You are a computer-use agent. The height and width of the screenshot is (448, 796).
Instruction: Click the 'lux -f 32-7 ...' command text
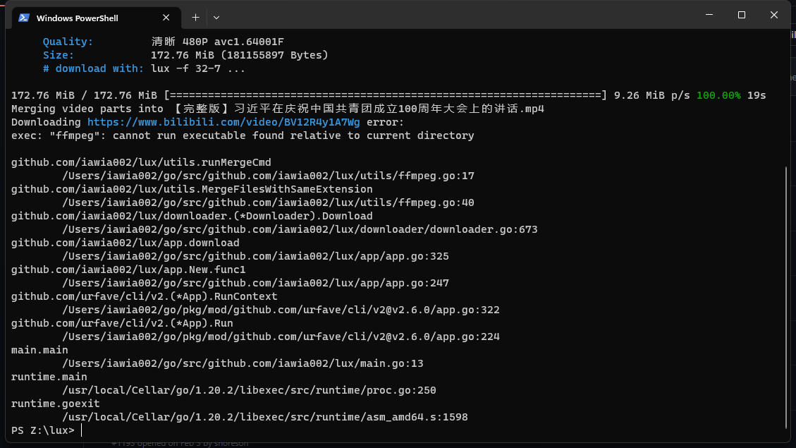tap(198, 68)
